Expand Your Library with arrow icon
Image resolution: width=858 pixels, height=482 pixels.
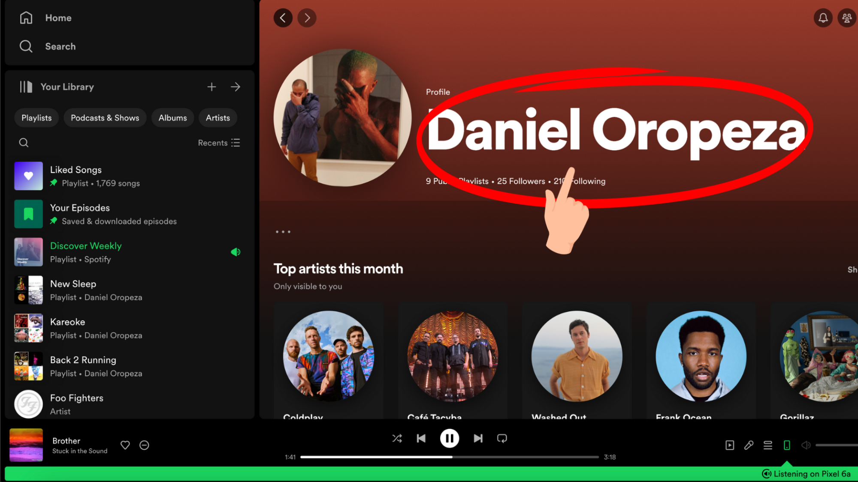click(236, 87)
